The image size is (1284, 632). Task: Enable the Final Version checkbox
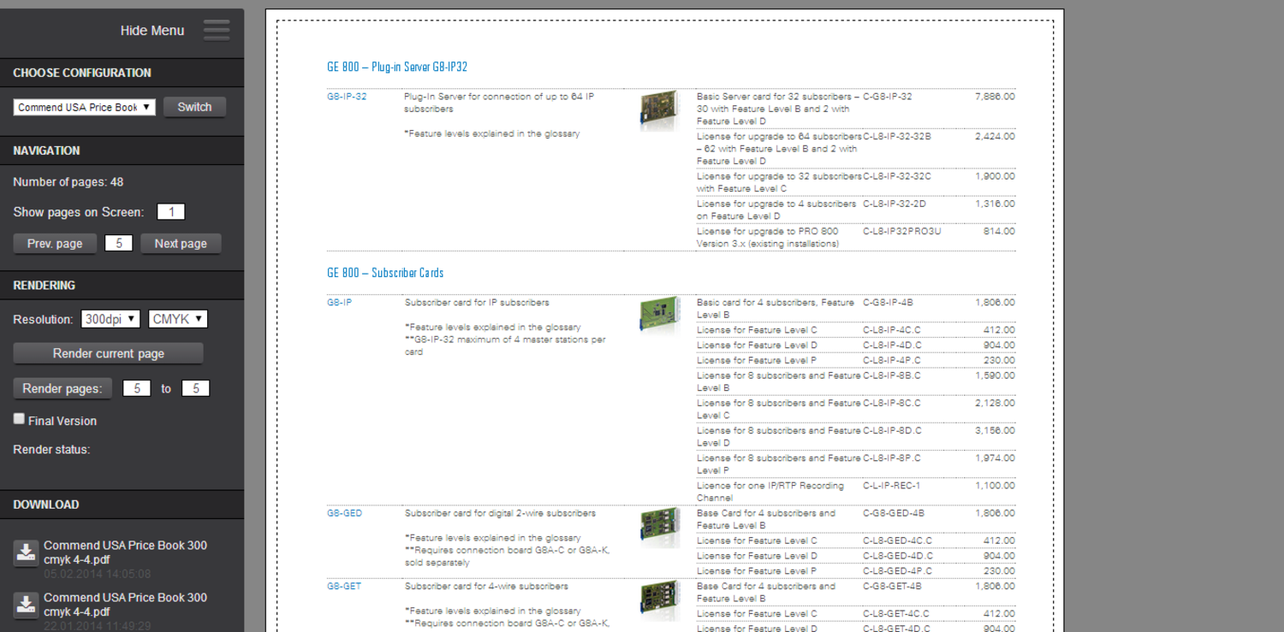(x=19, y=419)
